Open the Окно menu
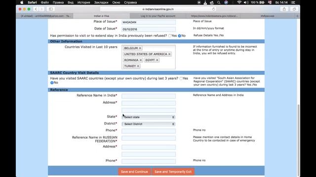The image size is (316, 177). (116, 2)
